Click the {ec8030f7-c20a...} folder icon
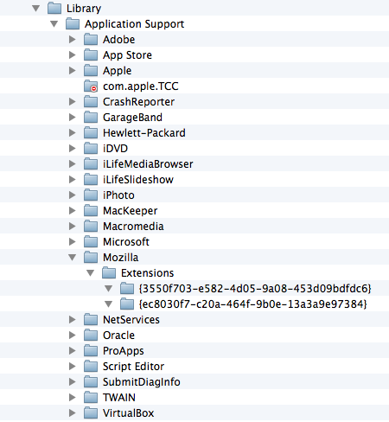Image resolution: width=389 pixels, height=422 pixels. pos(127,304)
